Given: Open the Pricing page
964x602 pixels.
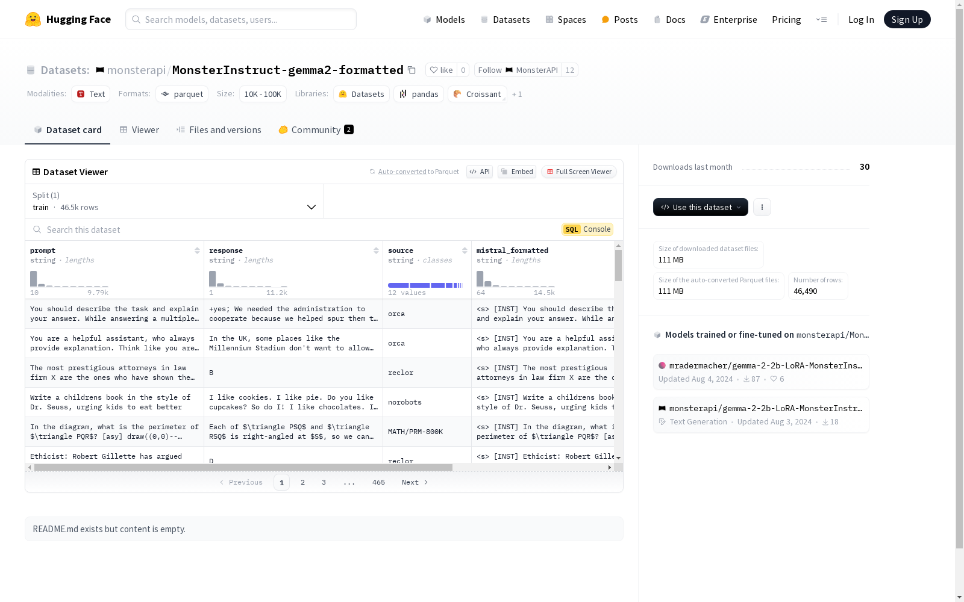Looking at the screenshot, I should tap(786, 19).
